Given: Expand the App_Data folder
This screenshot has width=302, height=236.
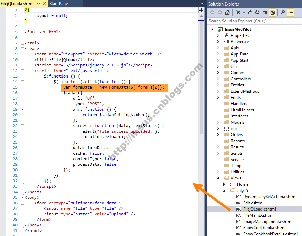Looking at the screenshot, I should pyautogui.click(x=218, y=54).
